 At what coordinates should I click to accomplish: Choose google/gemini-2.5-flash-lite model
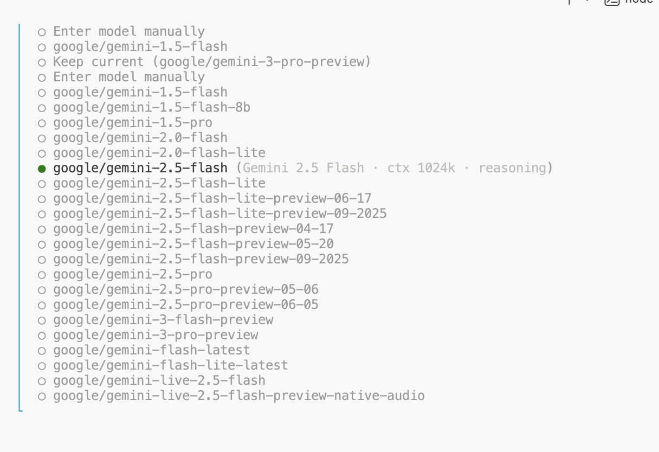159,183
